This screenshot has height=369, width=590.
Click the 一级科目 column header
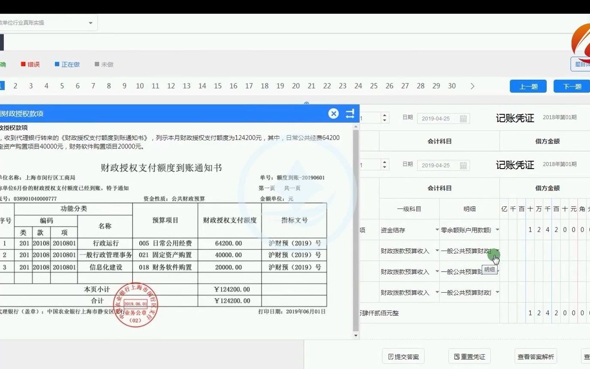click(x=409, y=209)
